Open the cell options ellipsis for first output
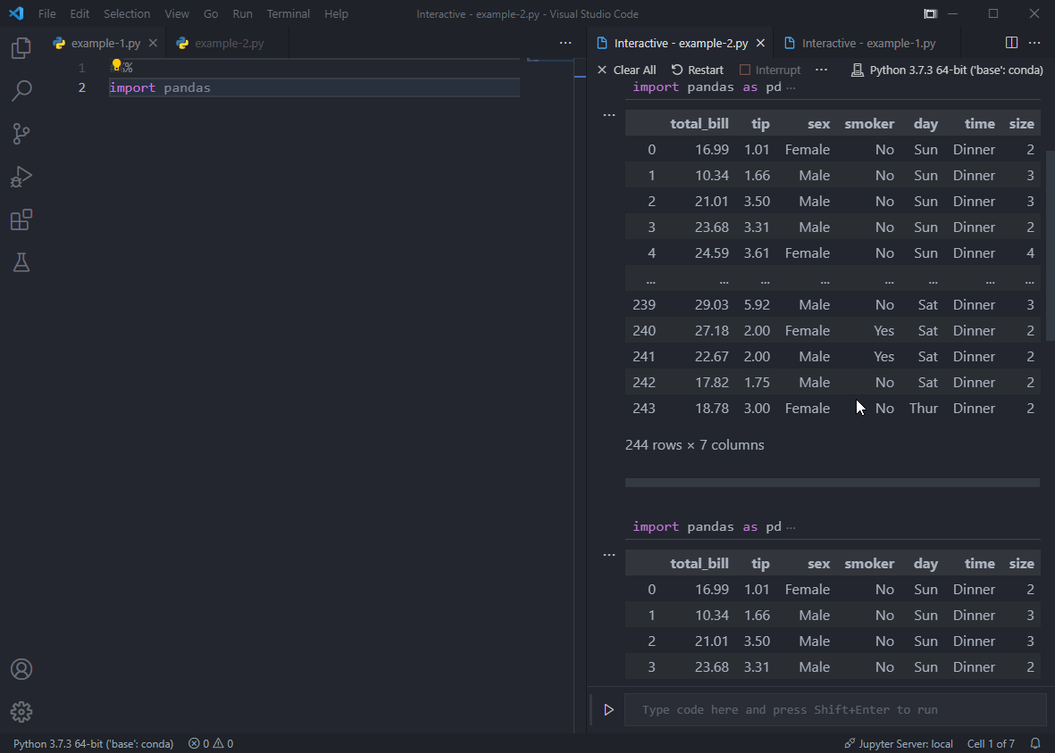Viewport: 1055px width, 753px height. click(609, 115)
